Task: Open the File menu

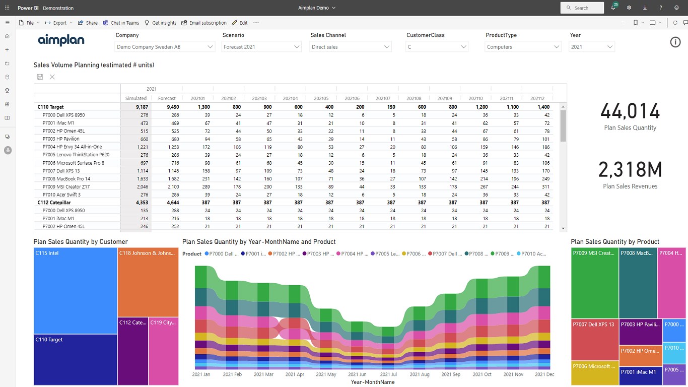Action: pyautogui.click(x=29, y=23)
